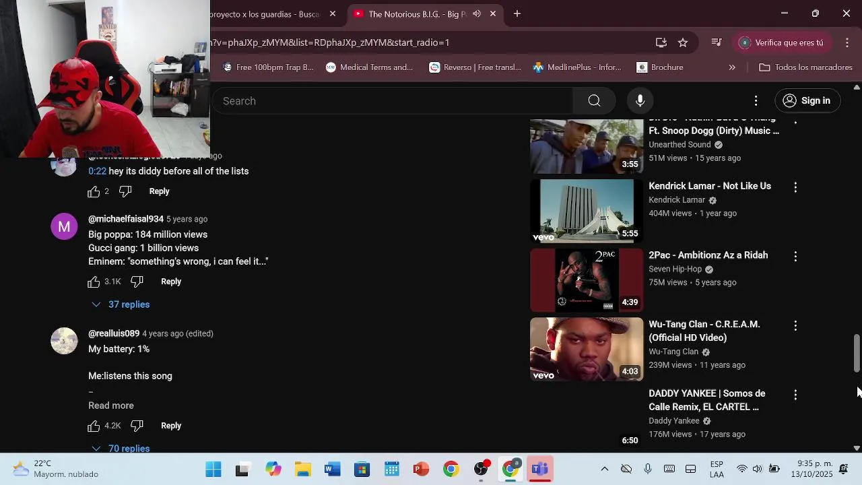Click the Sign in button
The image size is (862, 485).
[807, 101]
